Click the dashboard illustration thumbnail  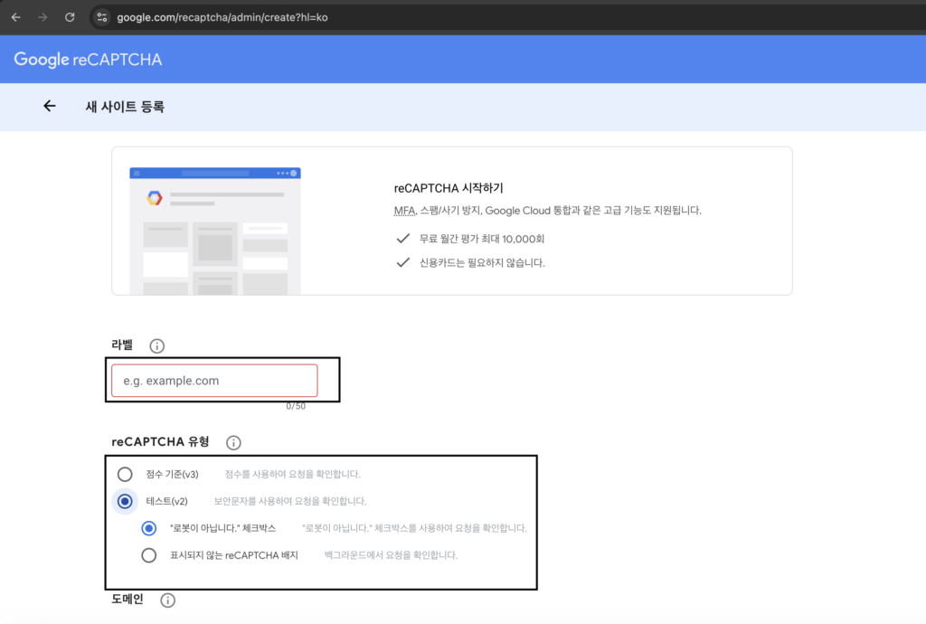pyautogui.click(x=215, y=231)
